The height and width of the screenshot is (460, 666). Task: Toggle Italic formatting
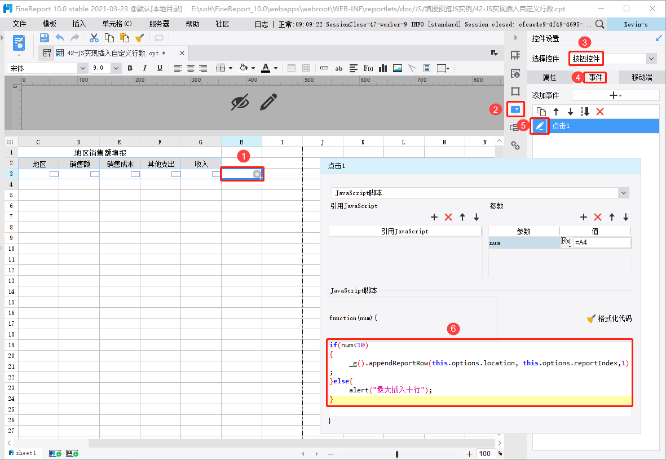point(145,68)
